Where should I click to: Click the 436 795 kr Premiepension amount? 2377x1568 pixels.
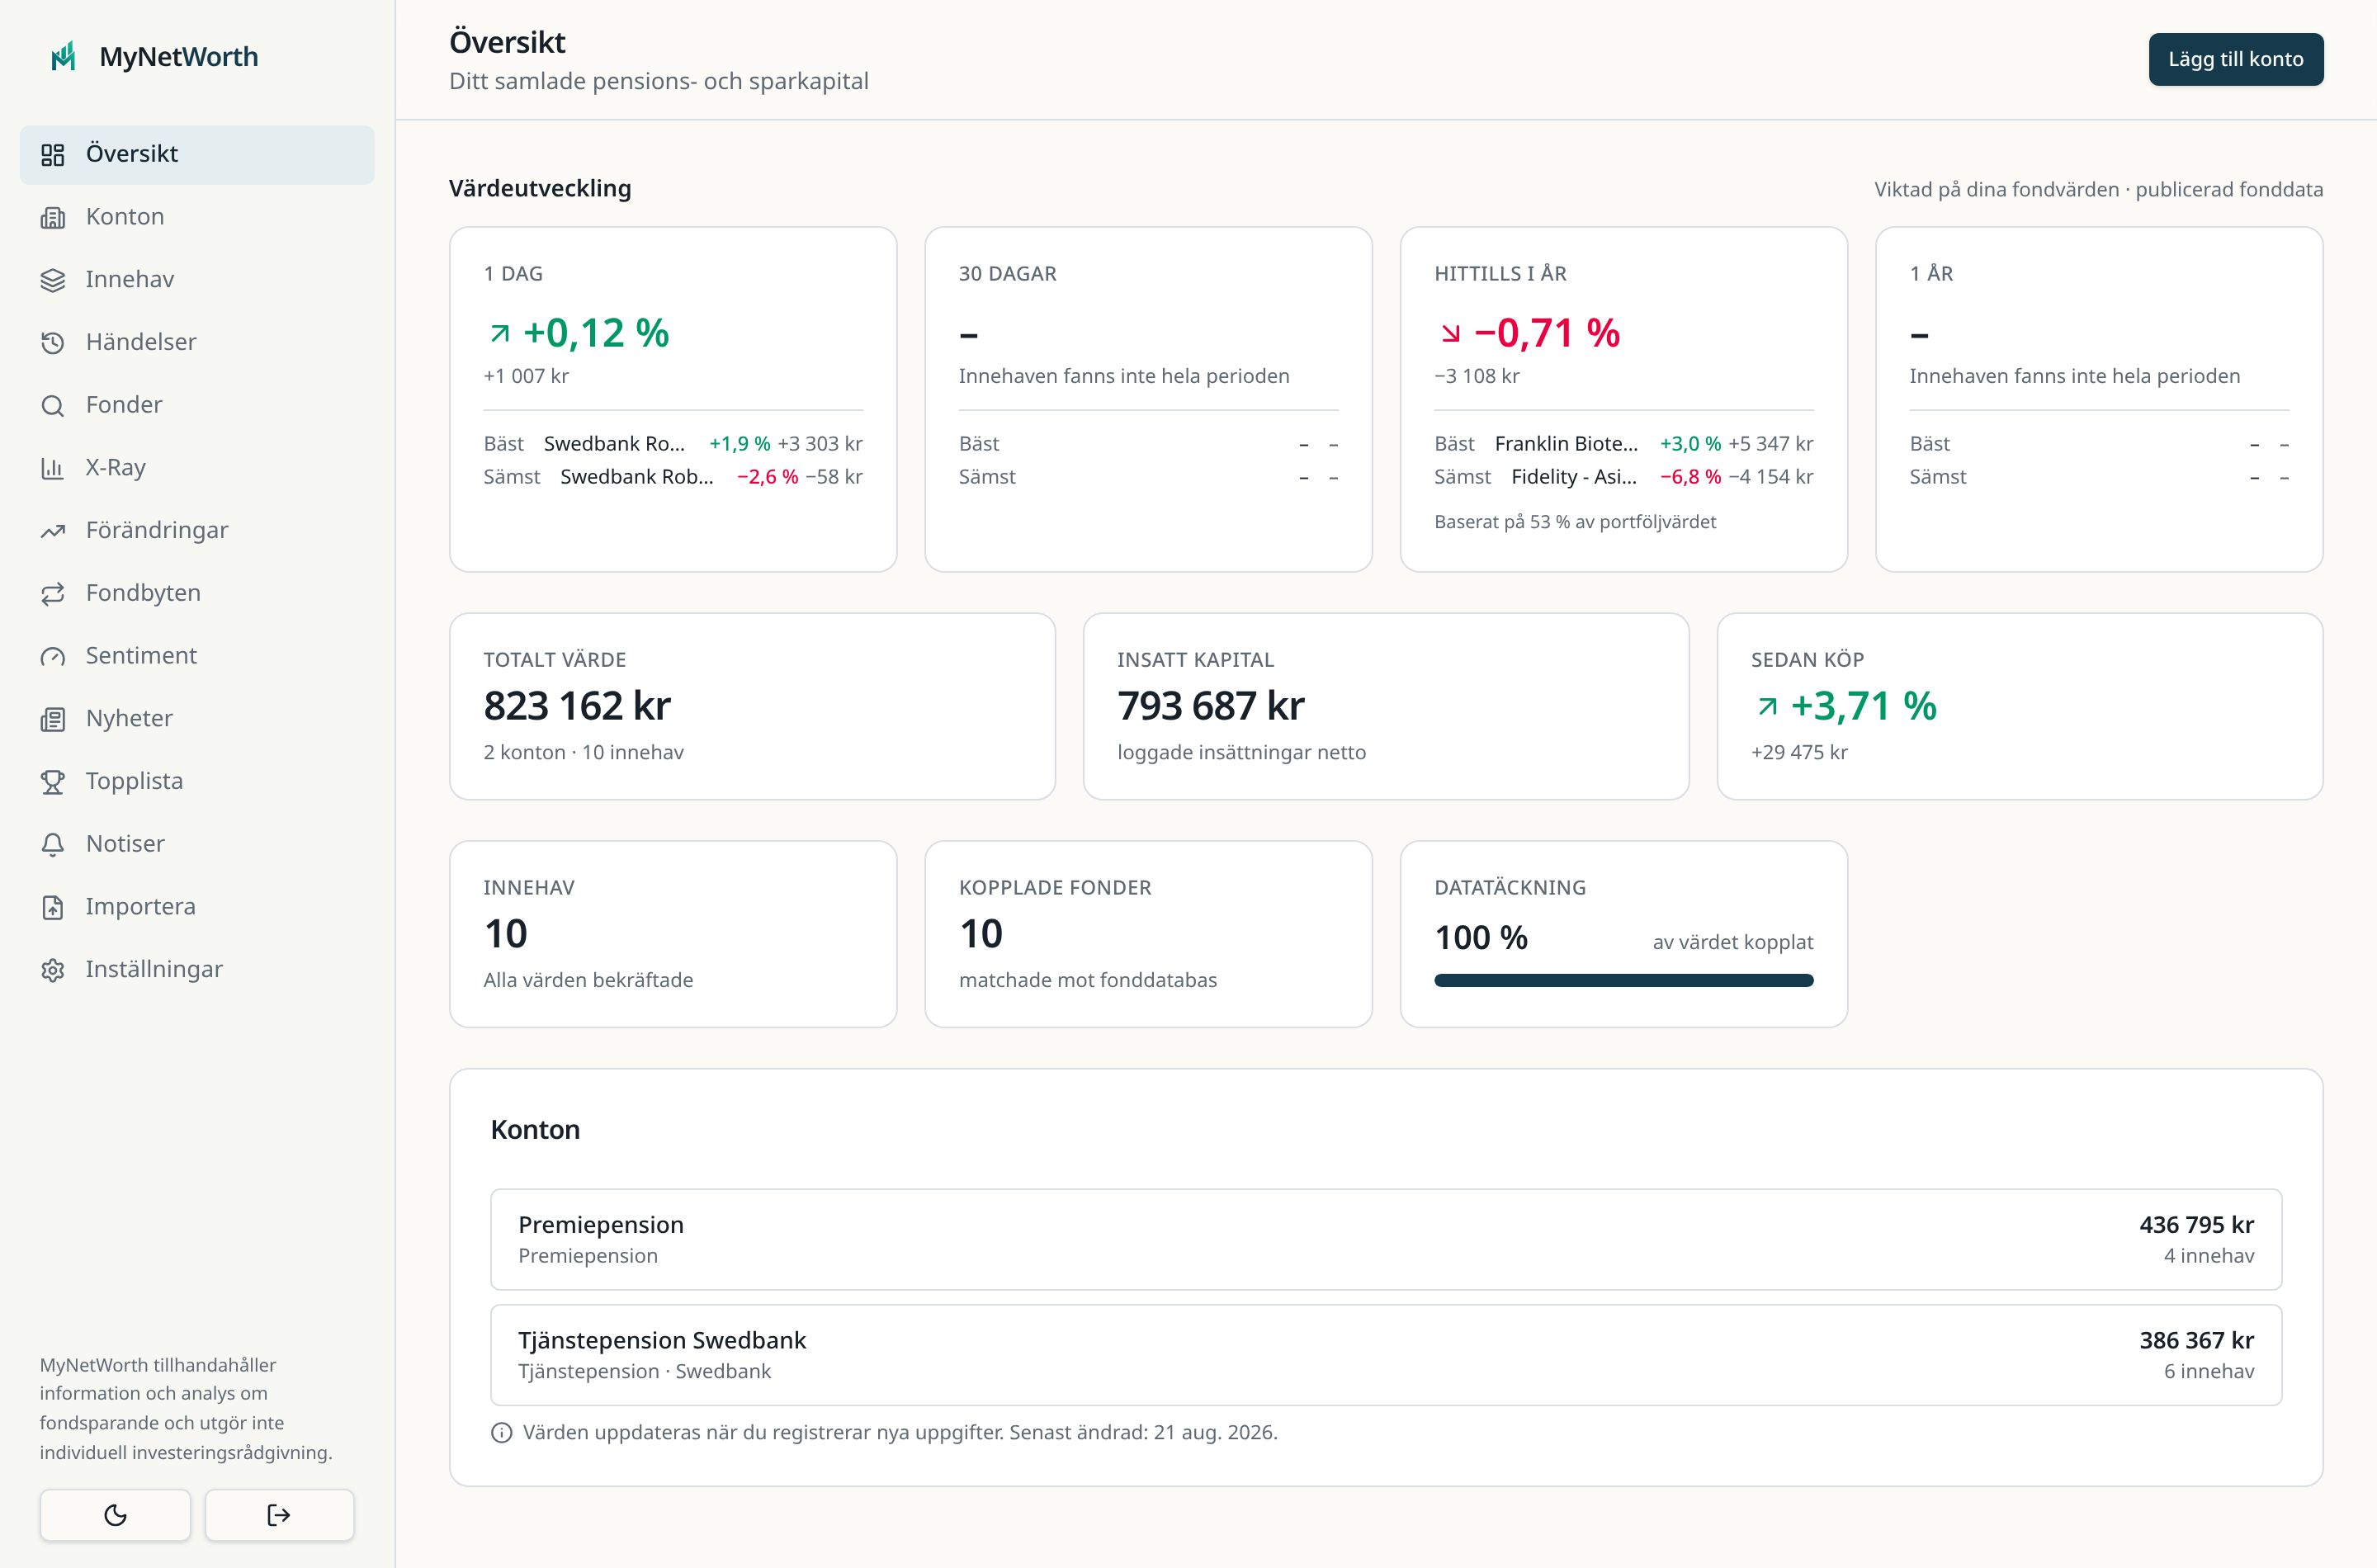(x=2196, y=1225)
